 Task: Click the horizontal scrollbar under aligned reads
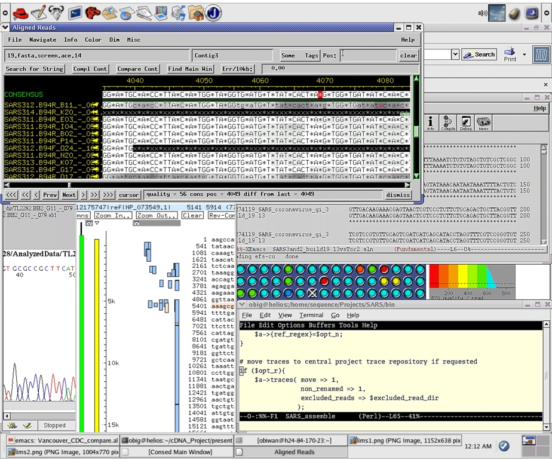pos(209,185)
